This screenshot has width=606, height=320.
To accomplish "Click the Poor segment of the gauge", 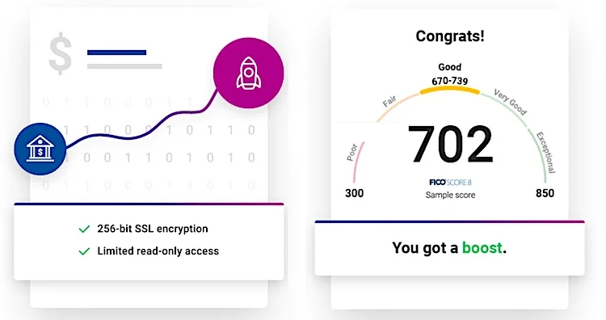I will pyautogui.click(x=357, y=162).
